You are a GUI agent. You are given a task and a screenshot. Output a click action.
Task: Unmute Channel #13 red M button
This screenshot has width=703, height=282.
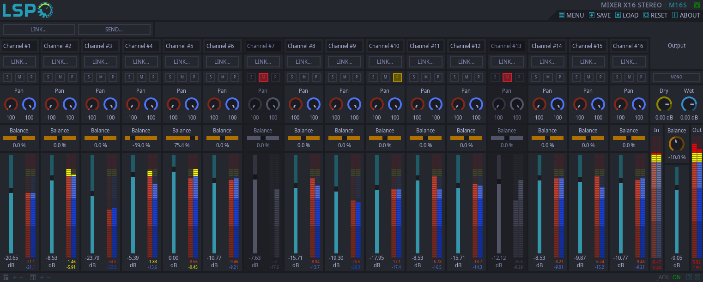pos(507,77)
